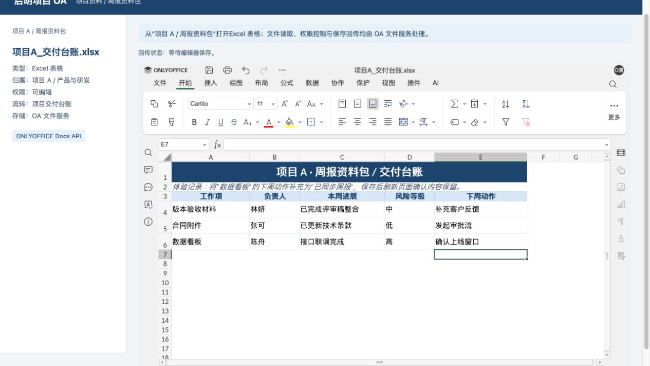Open spell checking panel in left sidebar
Viewport: 650px width, 366px height.
[x=148, y=205]
